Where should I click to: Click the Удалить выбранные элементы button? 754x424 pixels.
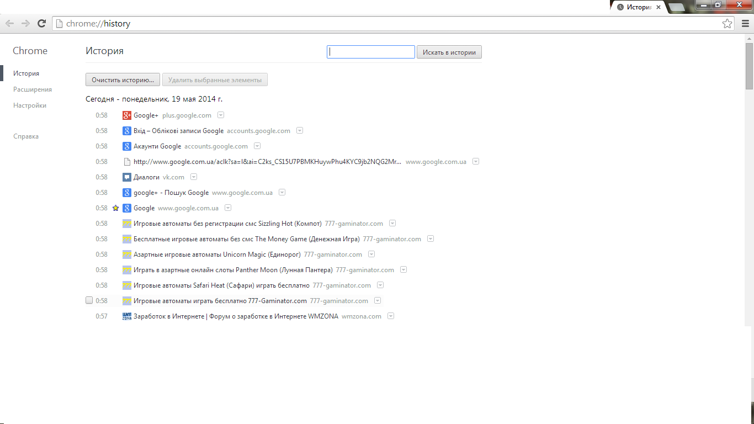coord(215,80)
